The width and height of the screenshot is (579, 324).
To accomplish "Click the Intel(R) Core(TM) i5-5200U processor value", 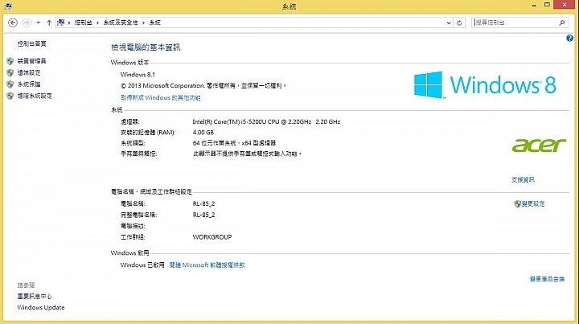I will click(266, 121).
